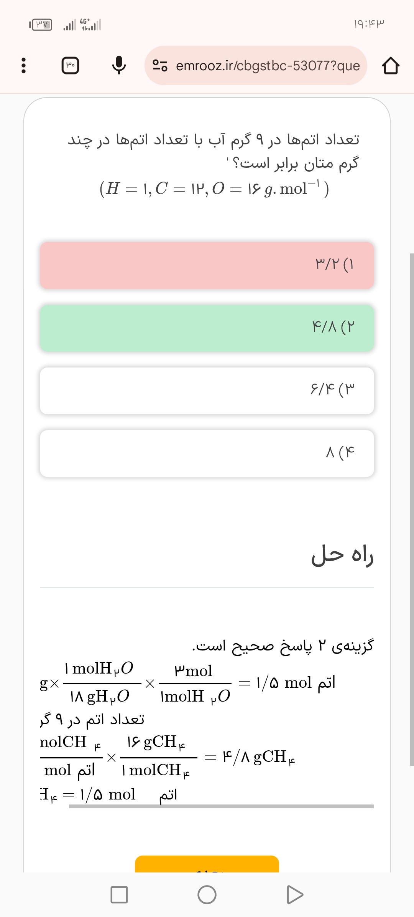Select answer option 3 (۶/۴)
This screenshot has width=414, height=917.
pos(207,391)
